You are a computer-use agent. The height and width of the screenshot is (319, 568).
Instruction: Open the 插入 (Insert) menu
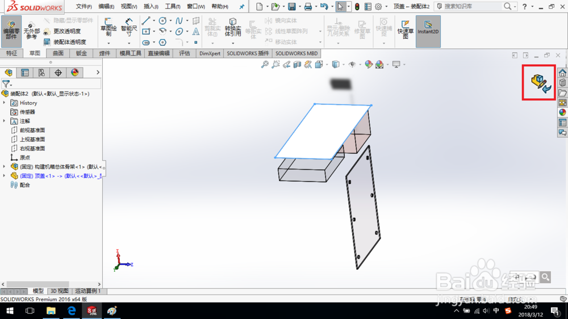[x=151, y=6]
